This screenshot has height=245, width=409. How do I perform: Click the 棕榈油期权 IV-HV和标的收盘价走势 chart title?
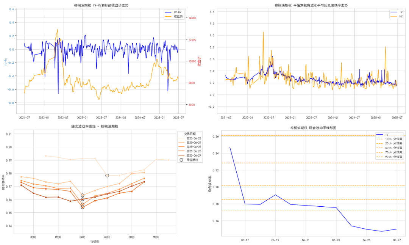pyautogui.click(x=101, y=5)
